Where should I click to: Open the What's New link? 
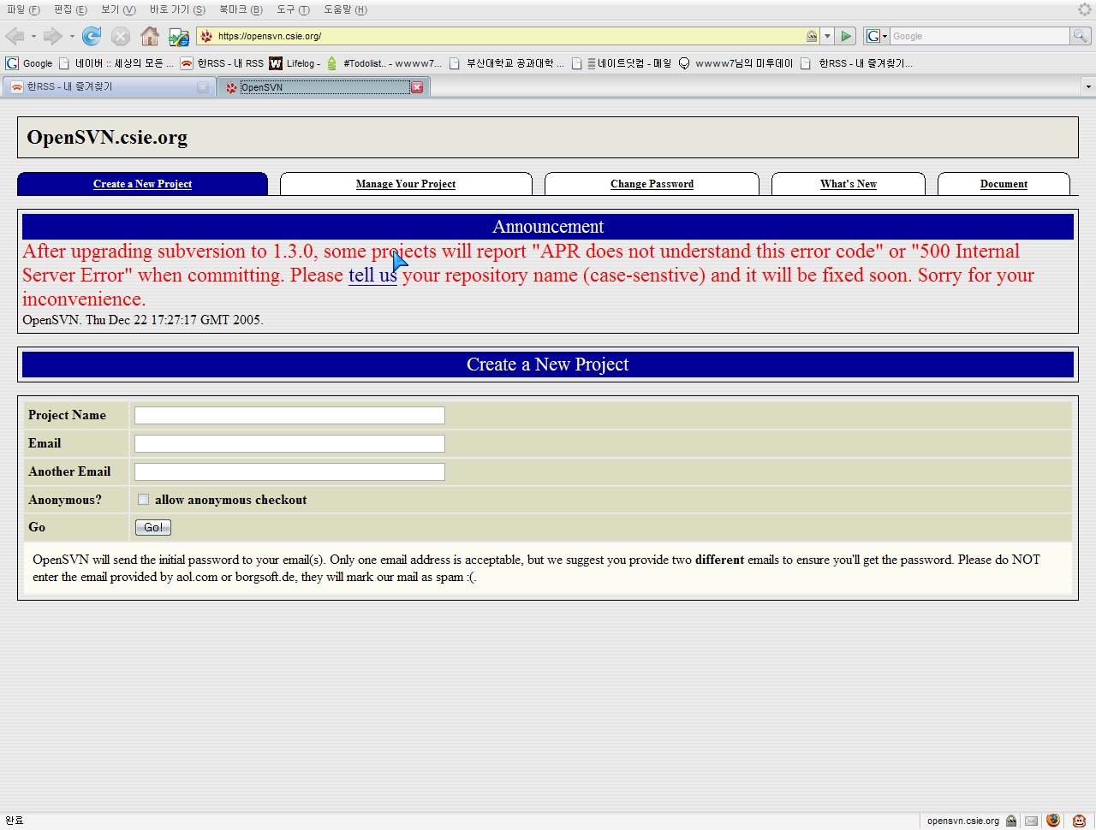(849, 184)
